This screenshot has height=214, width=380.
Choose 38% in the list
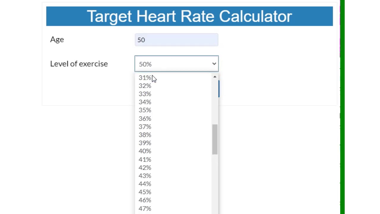point(145,135)
